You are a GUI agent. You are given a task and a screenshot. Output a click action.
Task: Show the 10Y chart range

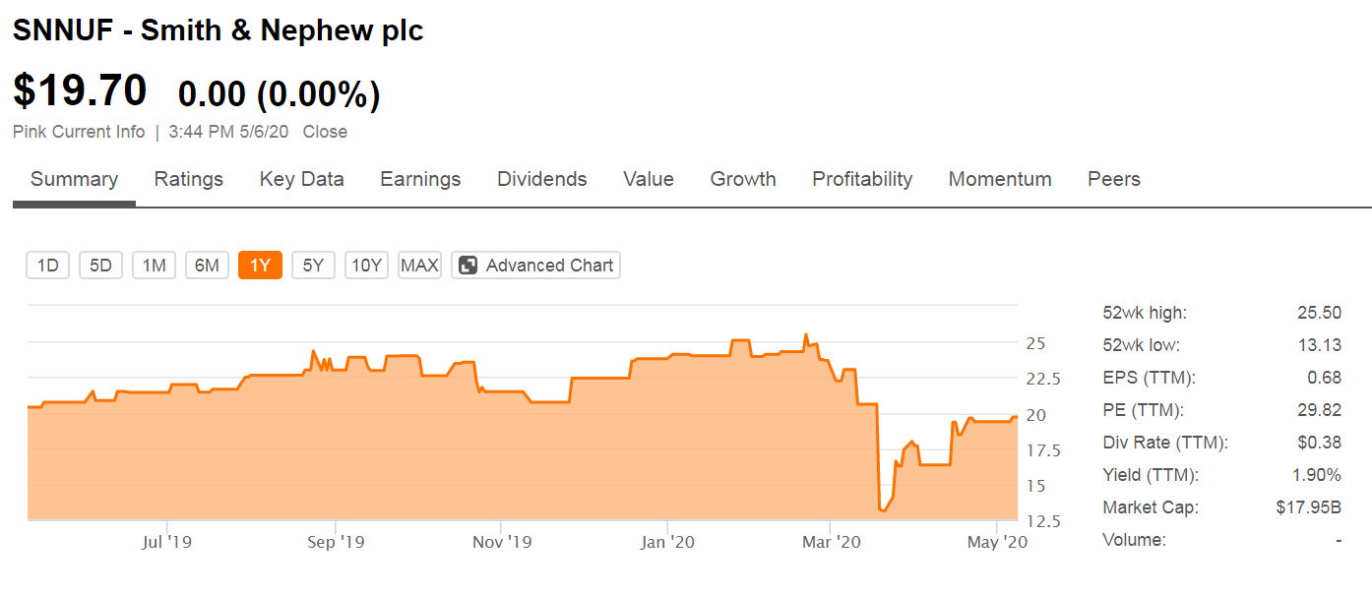click(366, 266)
